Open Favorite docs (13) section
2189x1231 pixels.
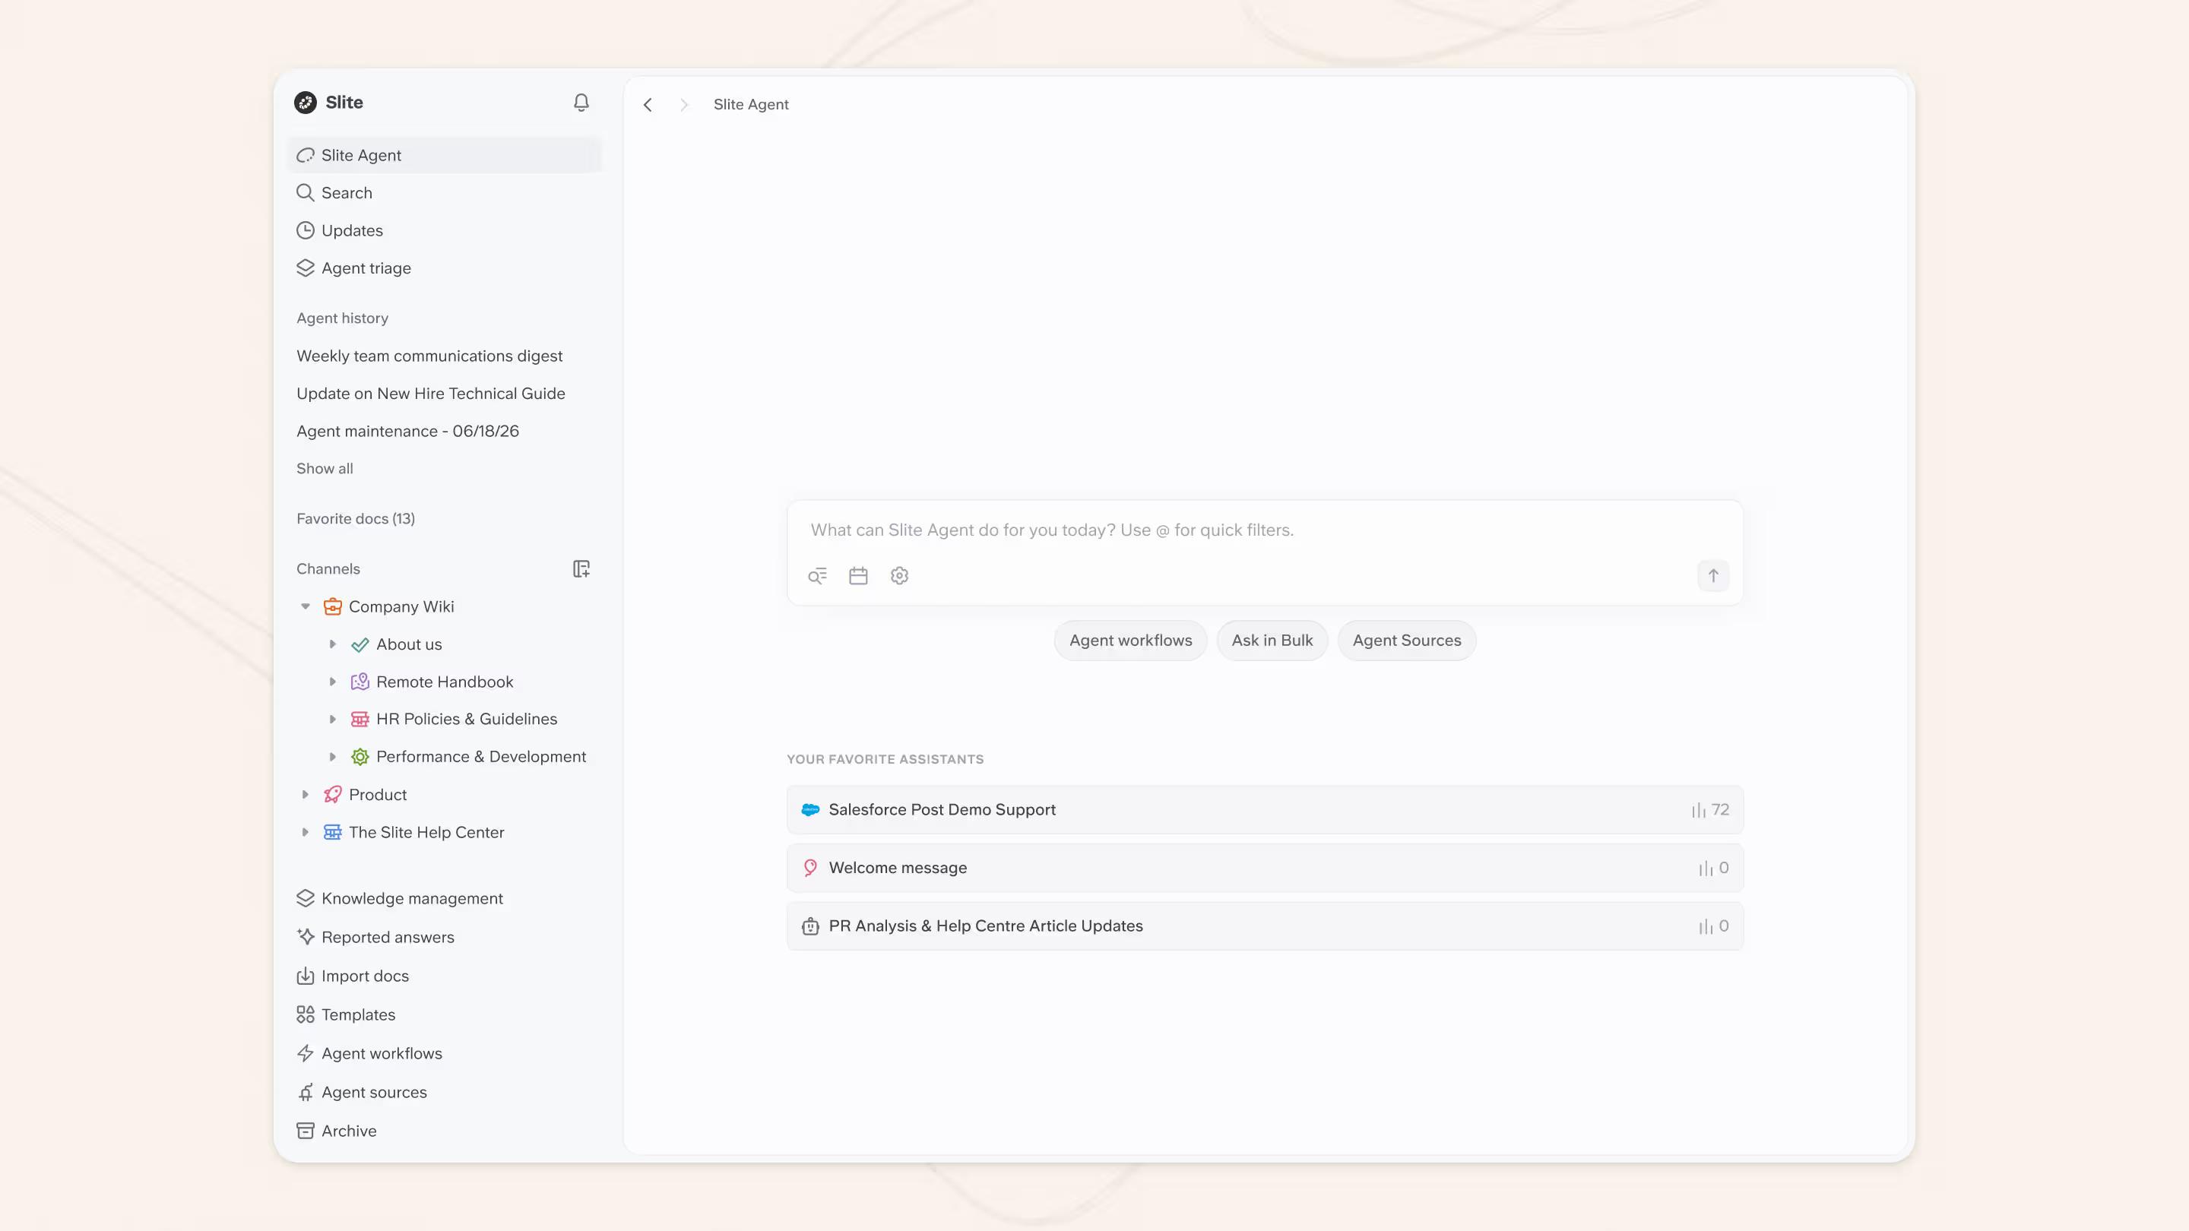click(356, 518)
